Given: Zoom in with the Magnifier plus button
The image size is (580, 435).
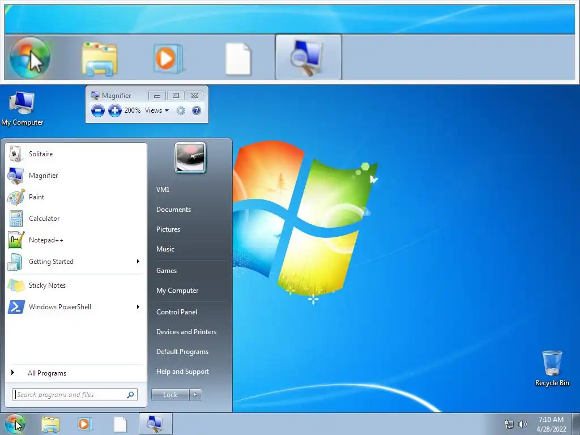Looking at the screenshot, I should (114, 110).
